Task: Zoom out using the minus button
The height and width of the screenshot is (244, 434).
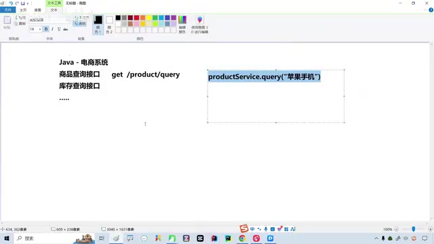Action: click(x=396, y=229)
